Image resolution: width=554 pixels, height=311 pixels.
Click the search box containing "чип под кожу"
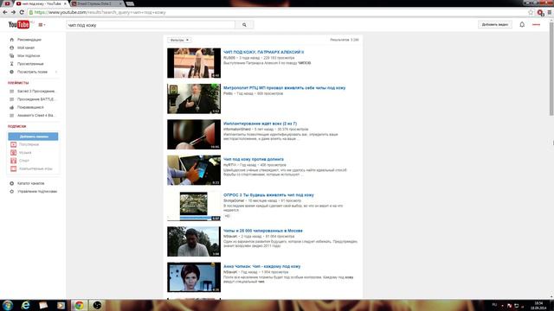click(151, 25)
